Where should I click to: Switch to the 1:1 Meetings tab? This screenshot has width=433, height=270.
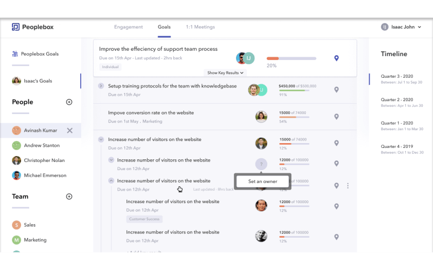(x=200, y=27)
